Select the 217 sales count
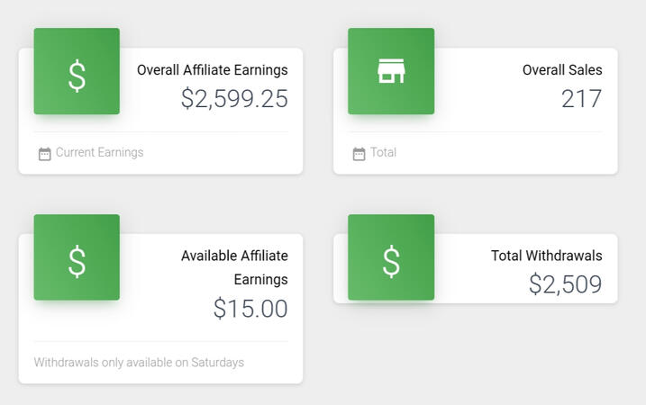The width and height of the screenshot is (646, 405). 581,99
